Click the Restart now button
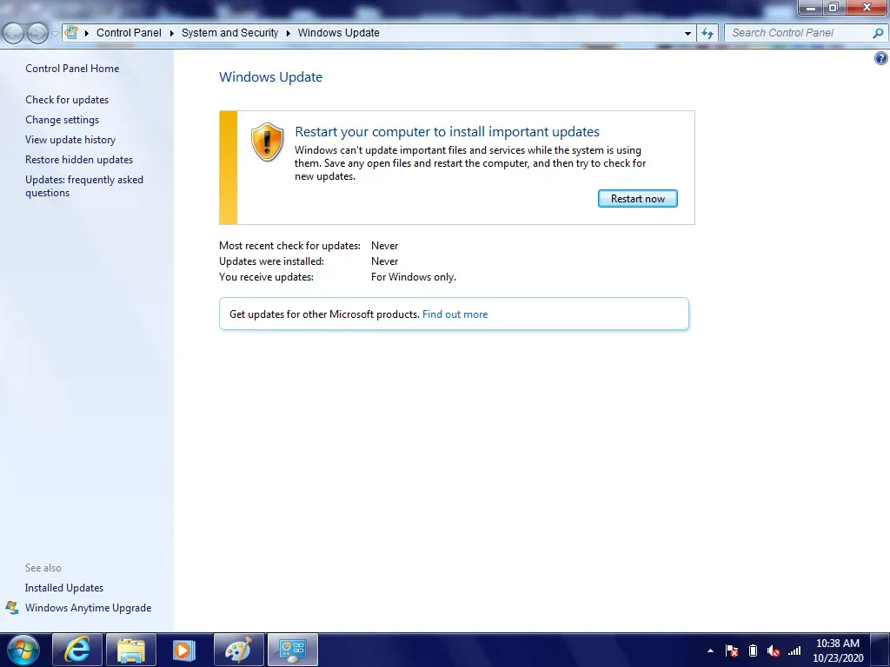This screenshot has width=890, height=667. [637, 199]
